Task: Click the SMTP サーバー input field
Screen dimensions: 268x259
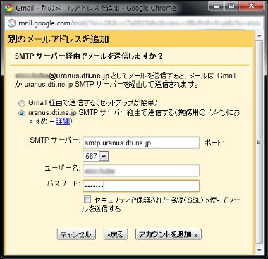Action: (x=141, y=143)
